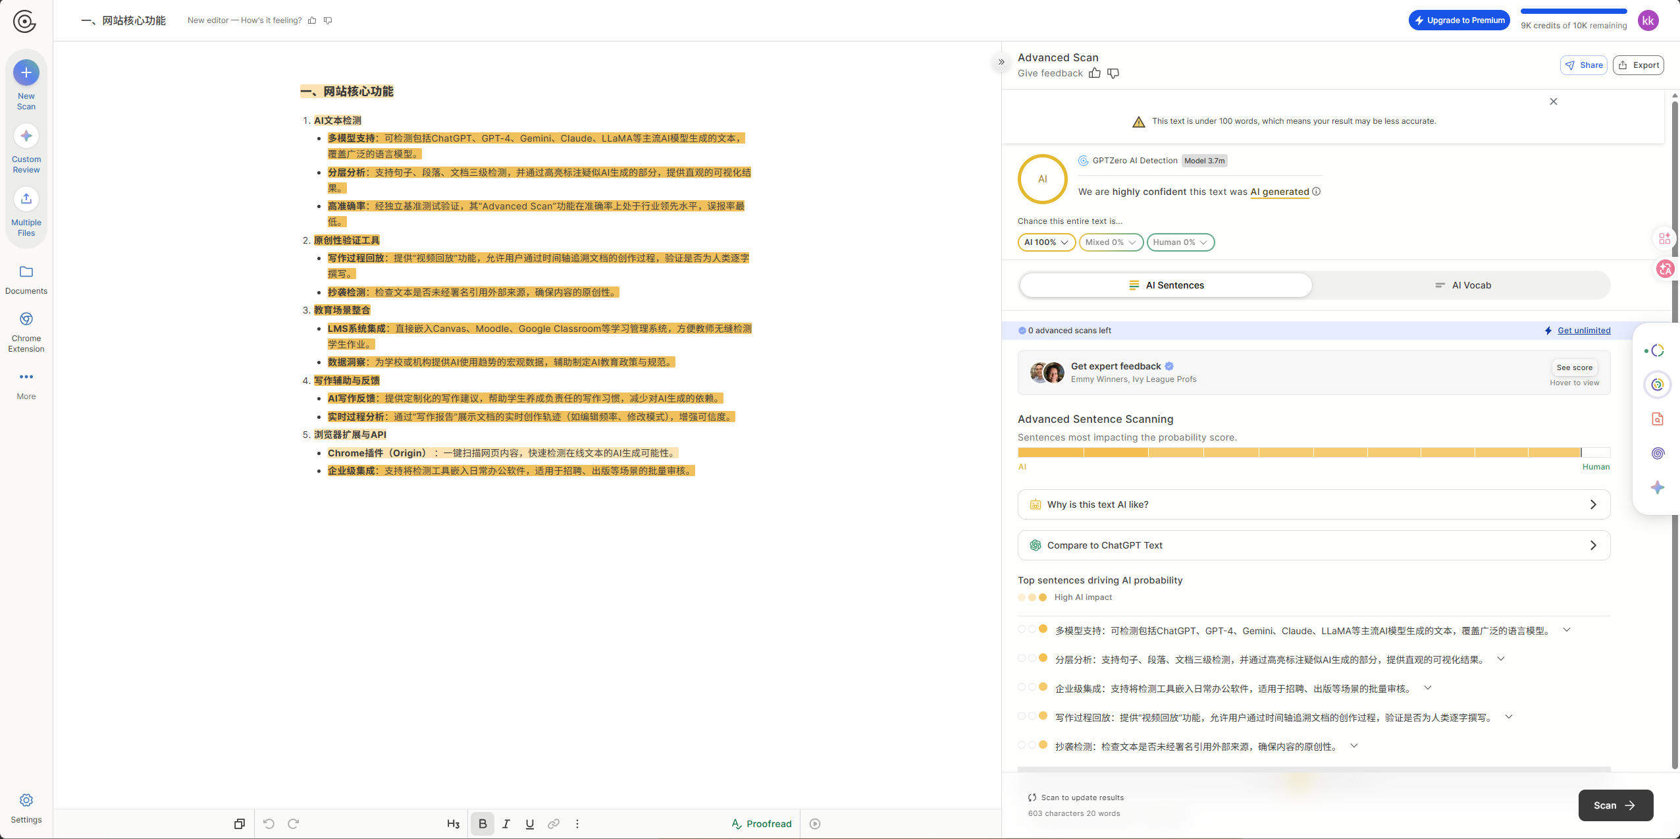Click the Get expert feedback card
Viewport: 1680px width, 839px height.
[x=1314, y=373]
